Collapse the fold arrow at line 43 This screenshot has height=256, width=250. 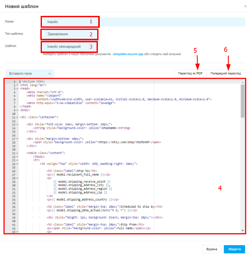pos(17,232)
